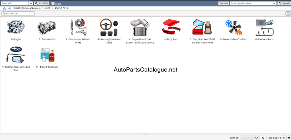The image size is (291, 140).
Task: Focus the Enter VIN input field
Action: (x=15, y=3)
